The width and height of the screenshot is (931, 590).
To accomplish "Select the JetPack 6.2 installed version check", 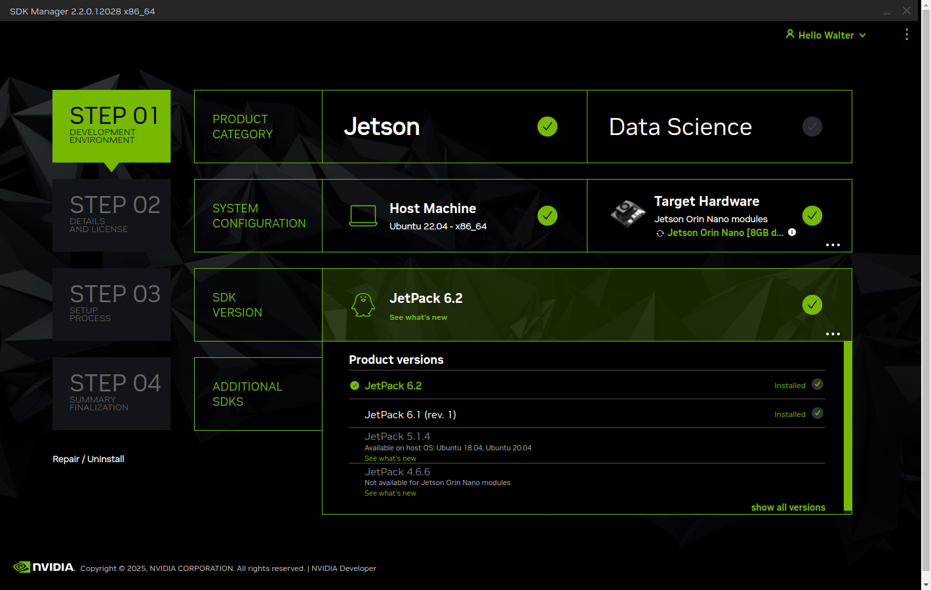I will [818, 384].
